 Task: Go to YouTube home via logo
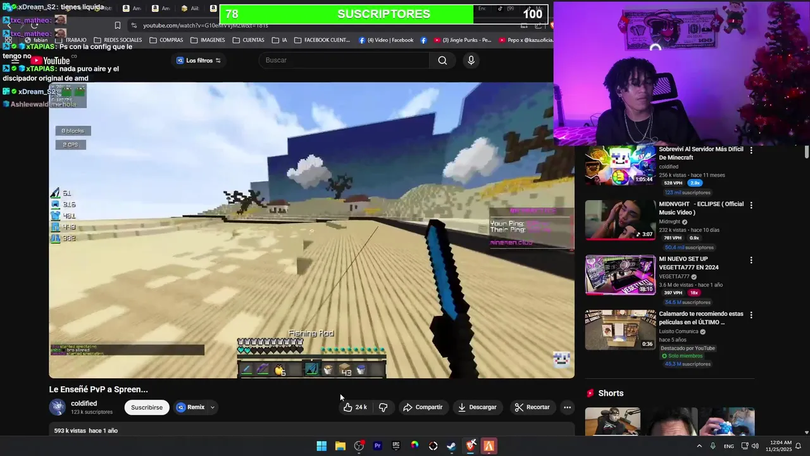(x=51, y=61)
